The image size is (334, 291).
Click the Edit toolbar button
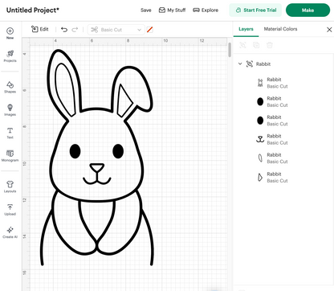click(40, 29)
